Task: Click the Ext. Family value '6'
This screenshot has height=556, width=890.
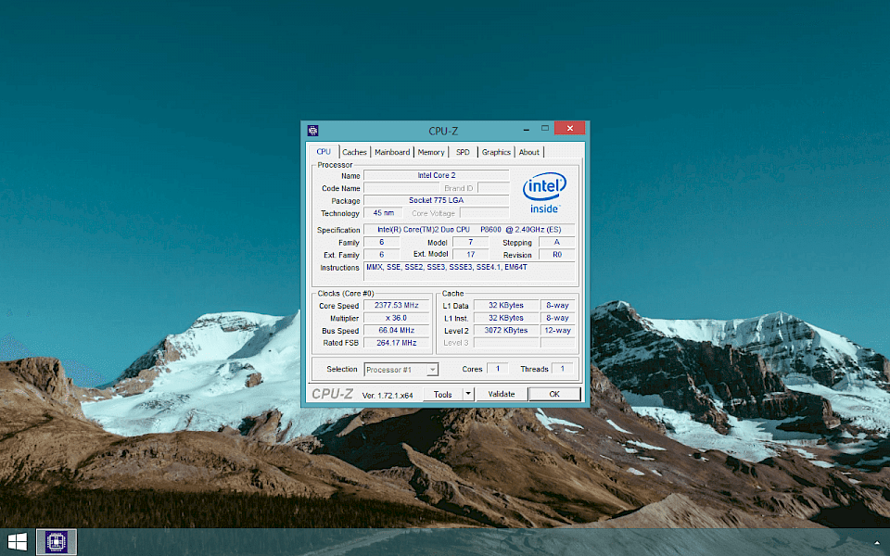Action: pos(381,254)
